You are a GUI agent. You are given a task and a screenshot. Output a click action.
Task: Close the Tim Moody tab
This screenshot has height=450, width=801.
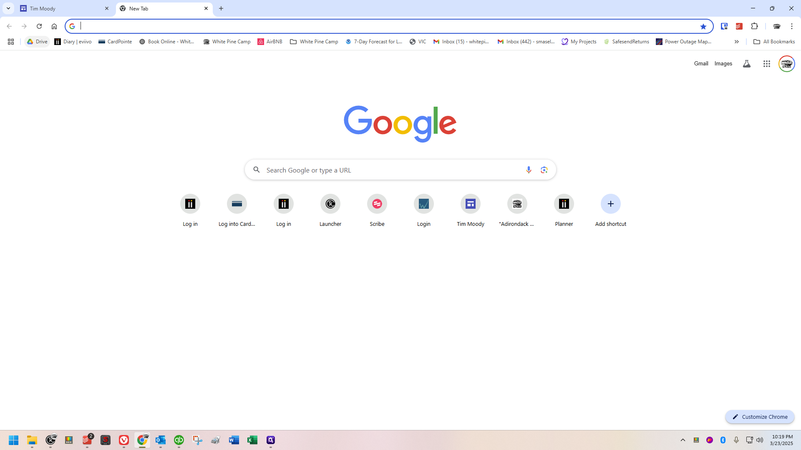click(107, 8)
